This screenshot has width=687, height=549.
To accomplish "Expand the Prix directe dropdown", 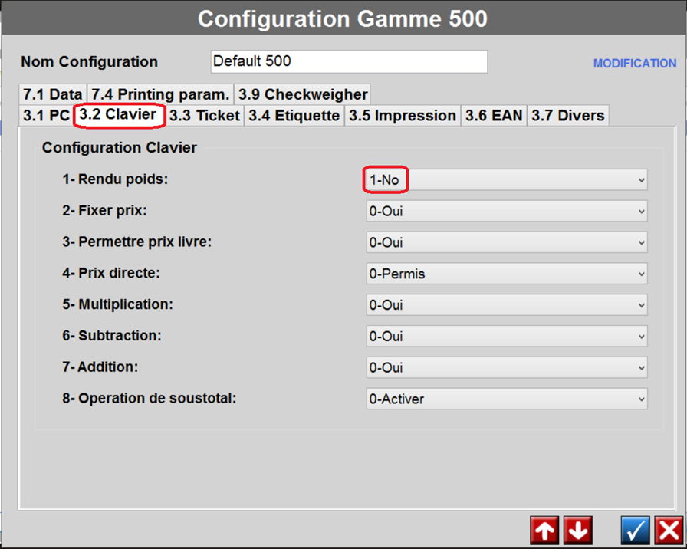I will [x=506, y=274].
